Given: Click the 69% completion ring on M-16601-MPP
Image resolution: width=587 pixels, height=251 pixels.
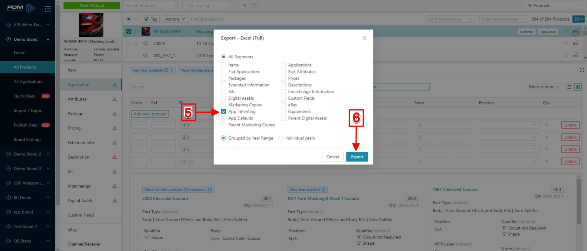Looking at the screenshot, I should click(575, 31).
